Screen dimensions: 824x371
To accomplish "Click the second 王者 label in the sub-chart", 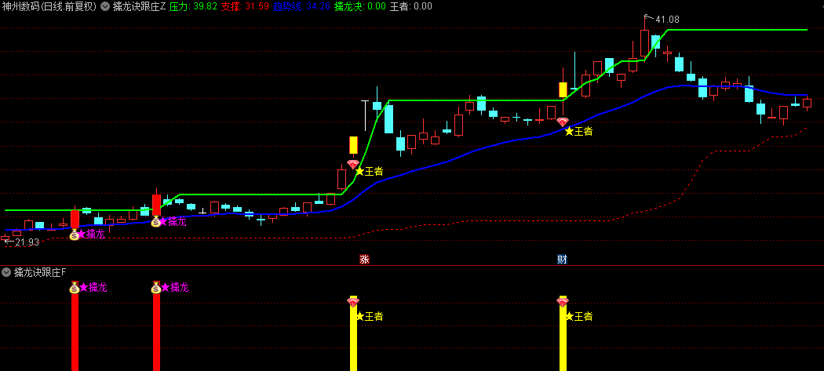I will (x=579, y=316).
